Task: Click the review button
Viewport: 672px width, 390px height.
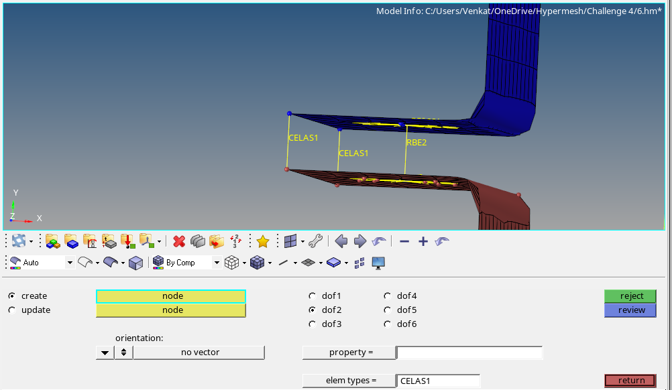Action: 629,310
